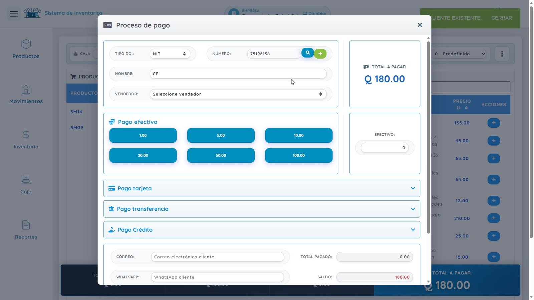Add 100.00 cash amount

point(299,155)
